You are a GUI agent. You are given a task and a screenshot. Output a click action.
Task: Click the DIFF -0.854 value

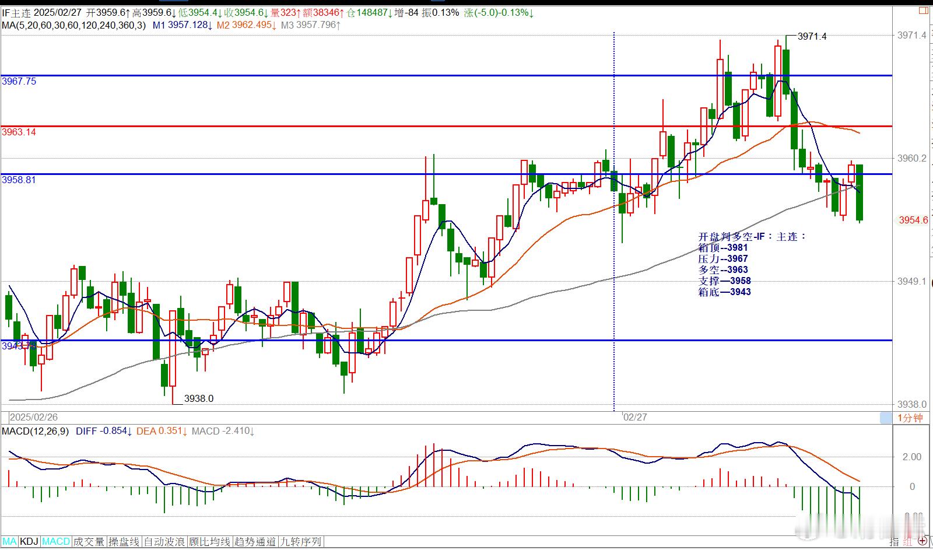pos(104,432)
